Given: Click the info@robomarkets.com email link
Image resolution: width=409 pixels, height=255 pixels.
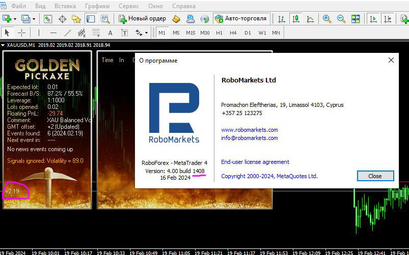Looking at the screenshot, I should pos(250,138).
